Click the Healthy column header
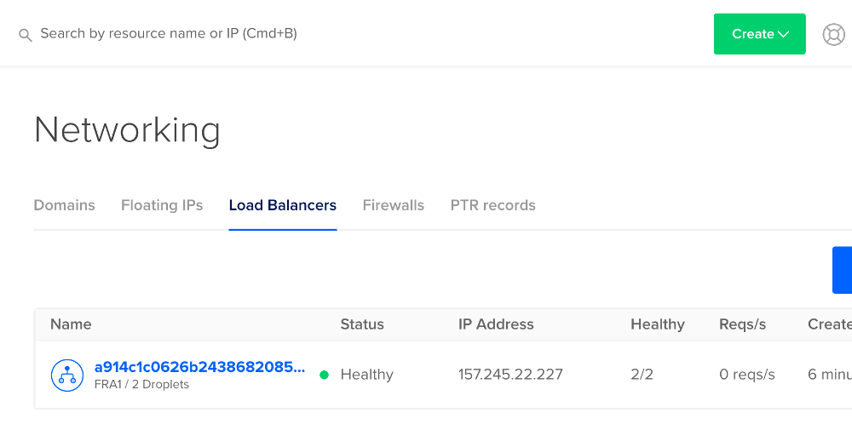The image size is (852, 430). click(x=658, y=324)
